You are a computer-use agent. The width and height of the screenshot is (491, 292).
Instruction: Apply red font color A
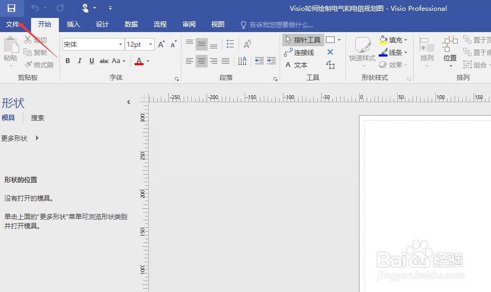pos(139,61)
